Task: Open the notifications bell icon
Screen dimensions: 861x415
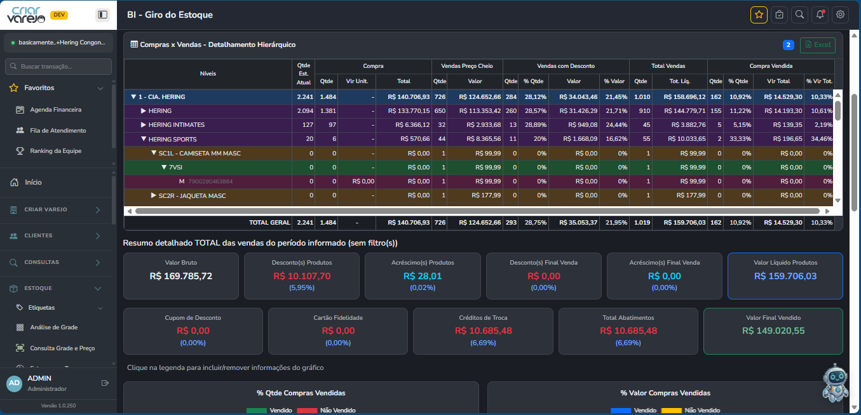Action: tap(820, 15)
